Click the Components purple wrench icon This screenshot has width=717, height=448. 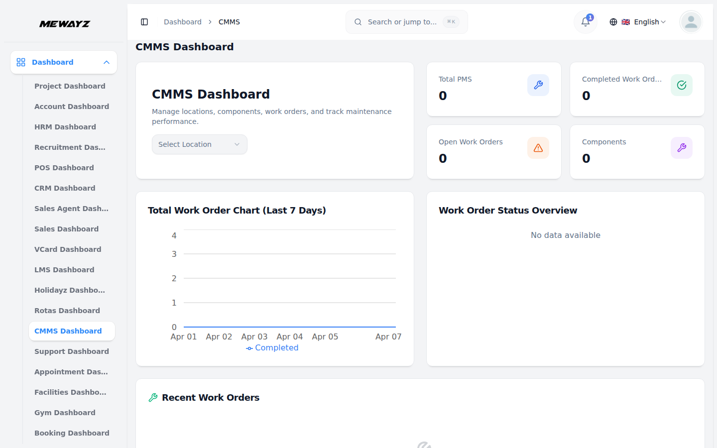pos(681,148)
